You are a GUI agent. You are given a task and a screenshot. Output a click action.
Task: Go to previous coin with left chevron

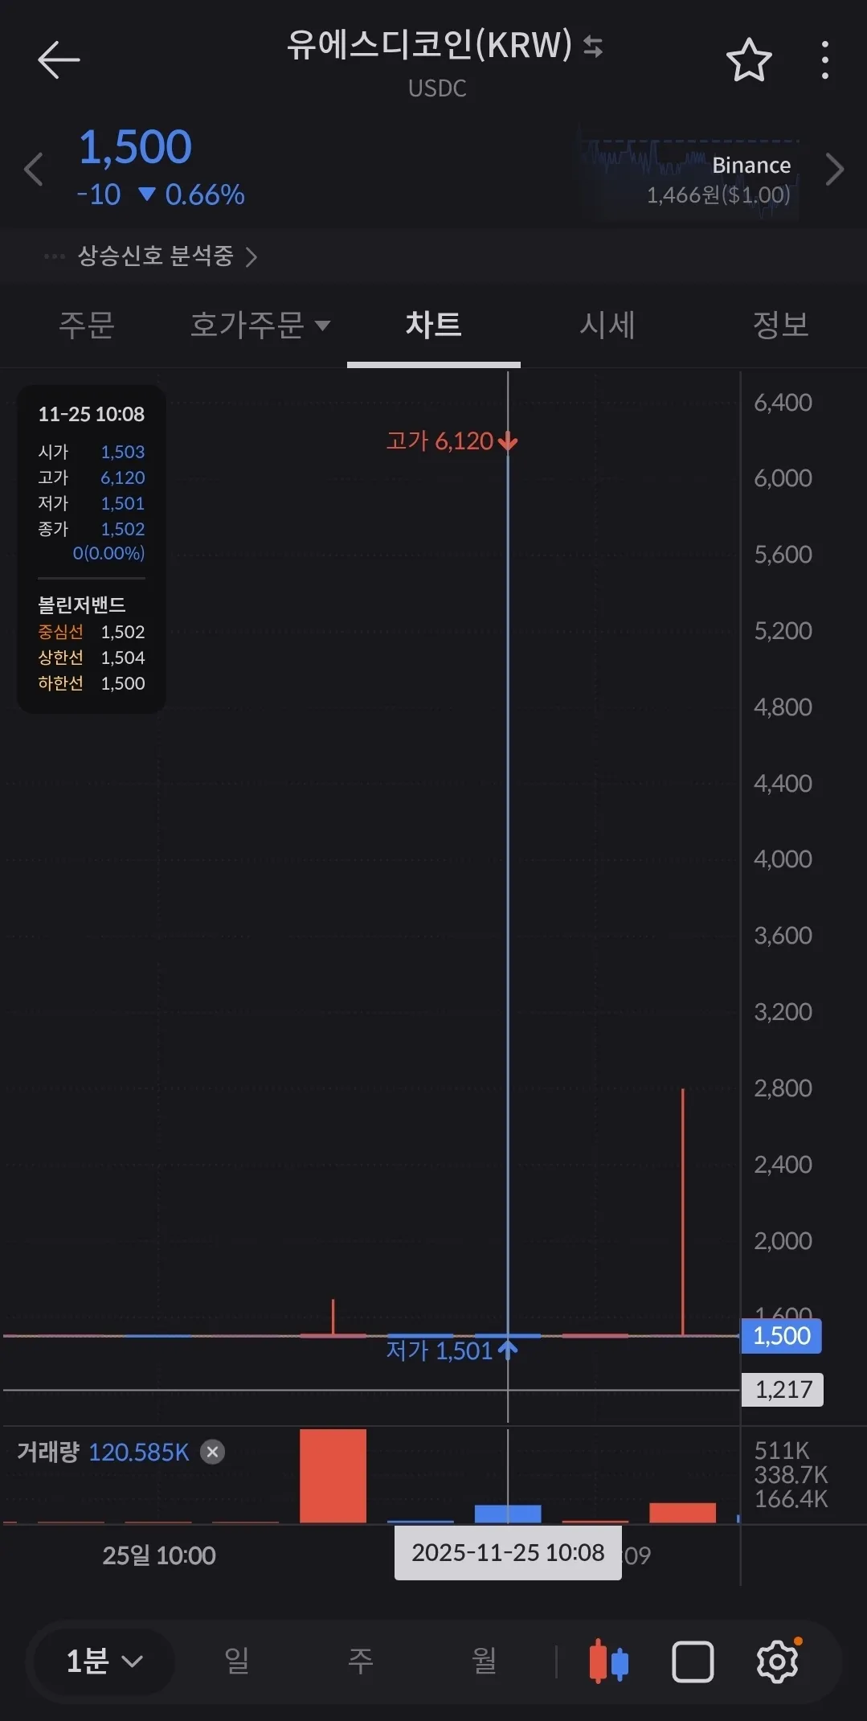[33, 170]
